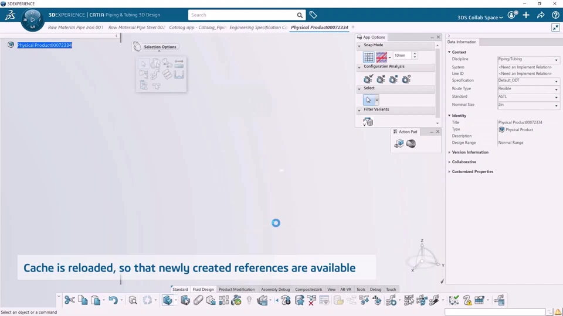Open the 3D compass play button
The image size is (563, 316).
pos(33,19)
